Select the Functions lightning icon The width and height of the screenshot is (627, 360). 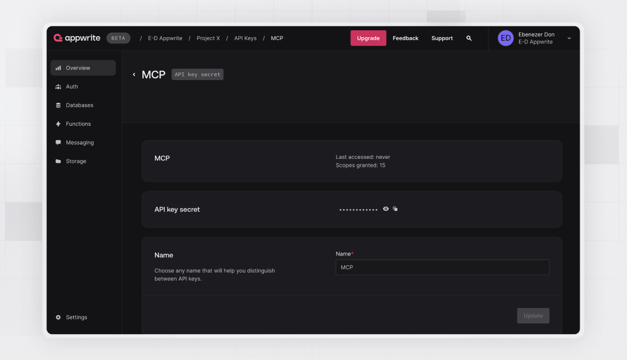click(58, 123)
